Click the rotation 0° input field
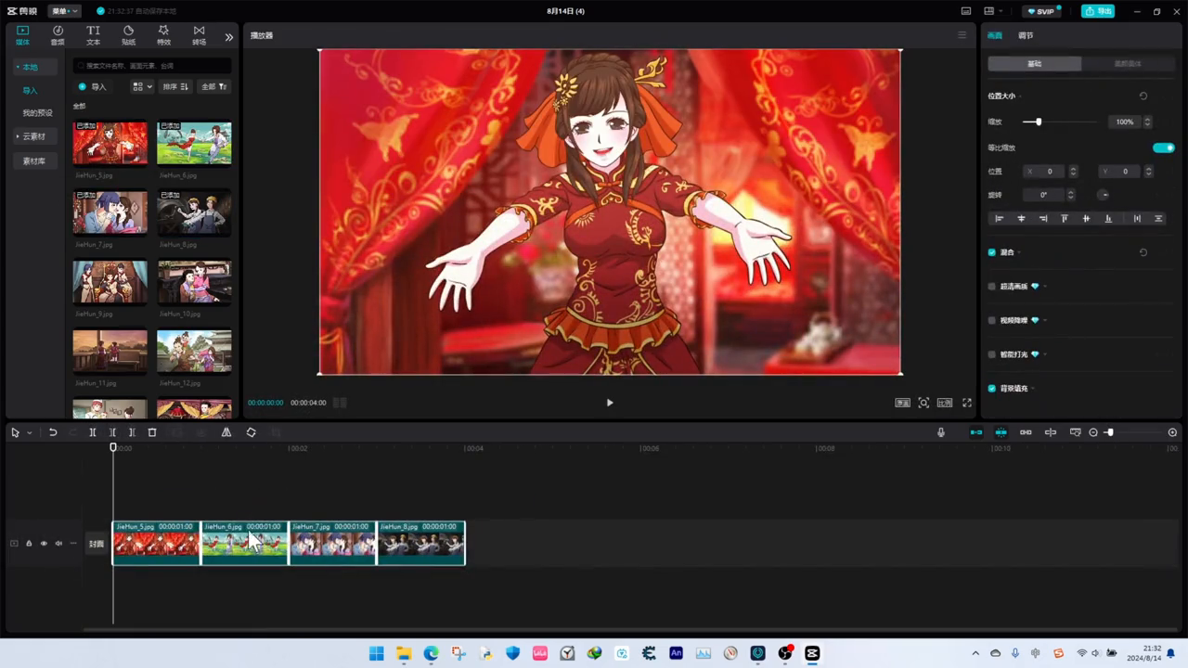 [x=1044, y=195]
